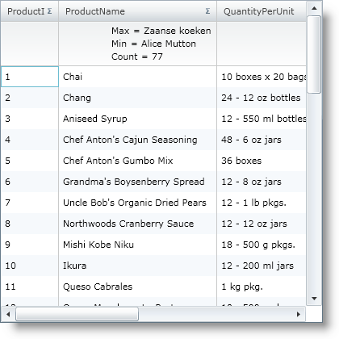
Task: Select Chef Anton's Cajun Seasoning cell
Action: (x=138, y=140)
